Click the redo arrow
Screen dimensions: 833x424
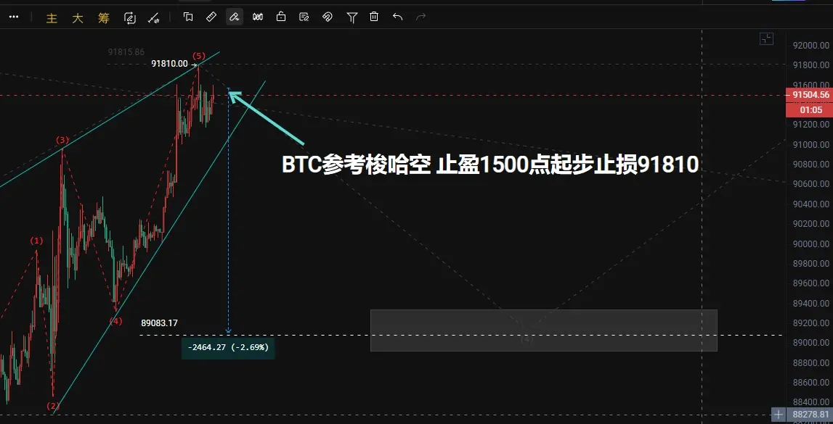420,17
